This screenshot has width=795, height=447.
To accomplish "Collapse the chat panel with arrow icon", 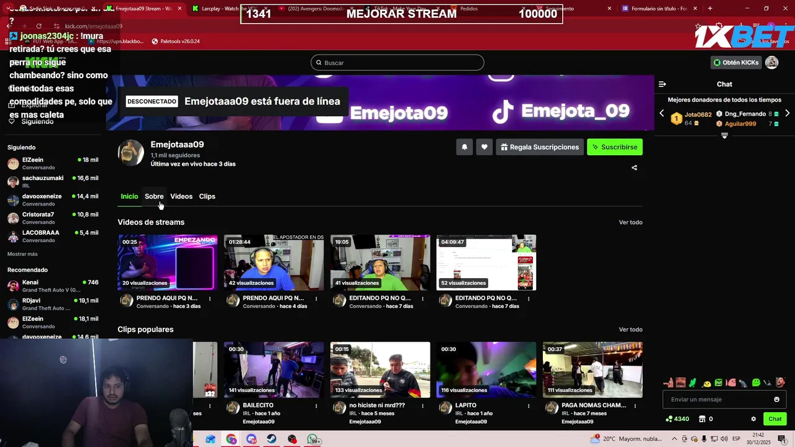I will [x=662, y=84].
